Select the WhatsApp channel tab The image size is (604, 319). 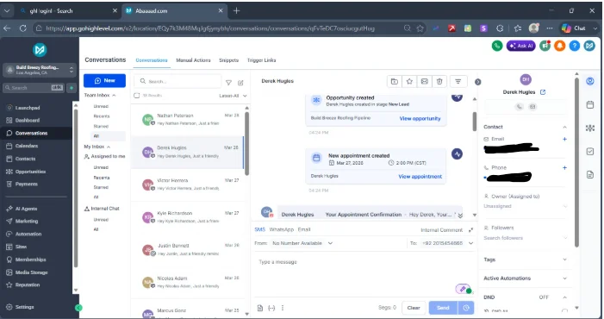pos(281,229)
